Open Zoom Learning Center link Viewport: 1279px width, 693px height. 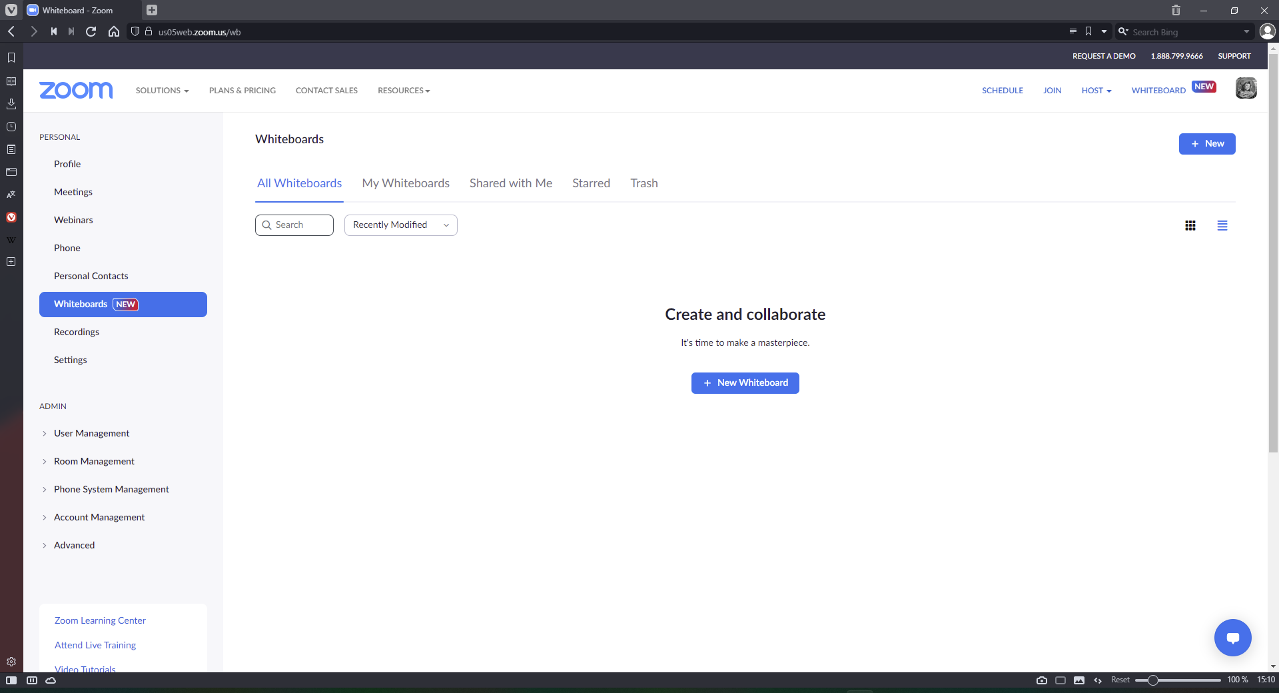point(100,620)
